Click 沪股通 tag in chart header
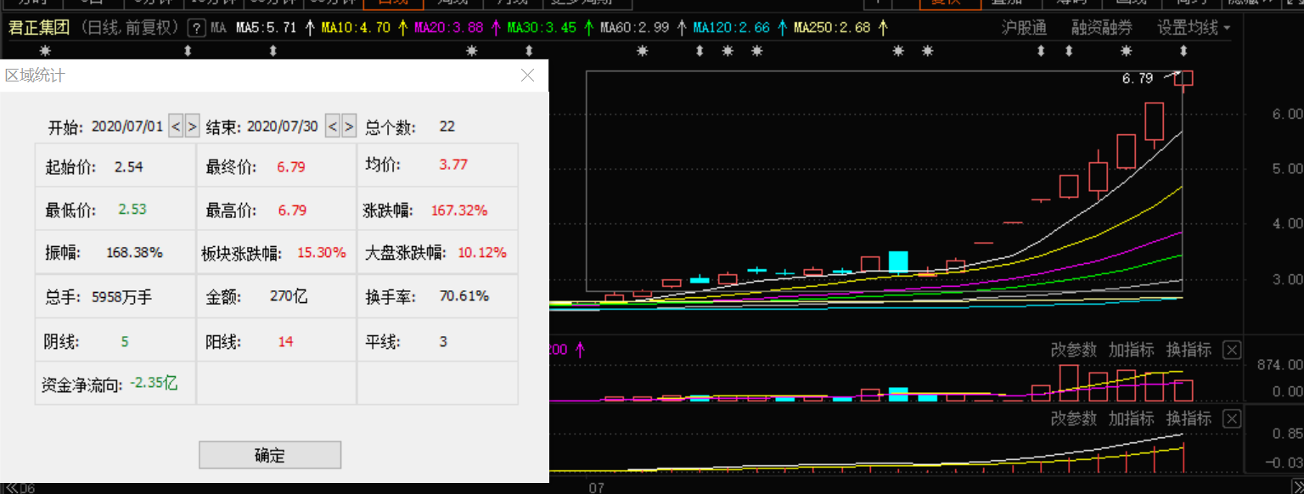 1025,28
